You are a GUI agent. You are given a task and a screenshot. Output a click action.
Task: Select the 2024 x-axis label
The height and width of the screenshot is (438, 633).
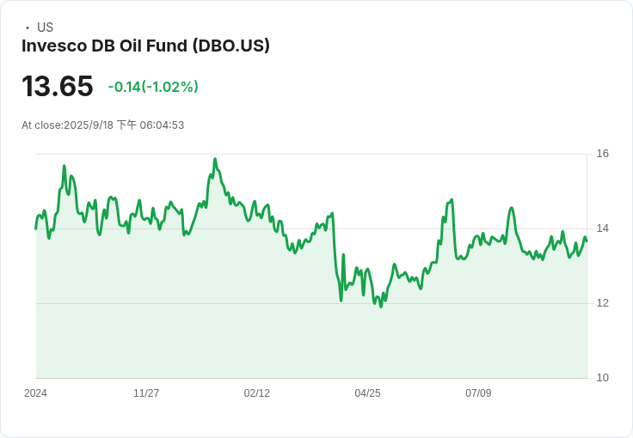[x=35, y=393]
